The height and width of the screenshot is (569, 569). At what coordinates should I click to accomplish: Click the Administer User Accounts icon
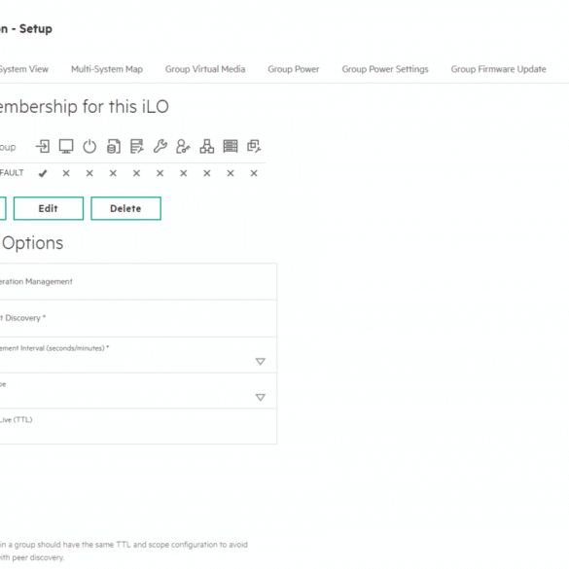coord(183,147)
